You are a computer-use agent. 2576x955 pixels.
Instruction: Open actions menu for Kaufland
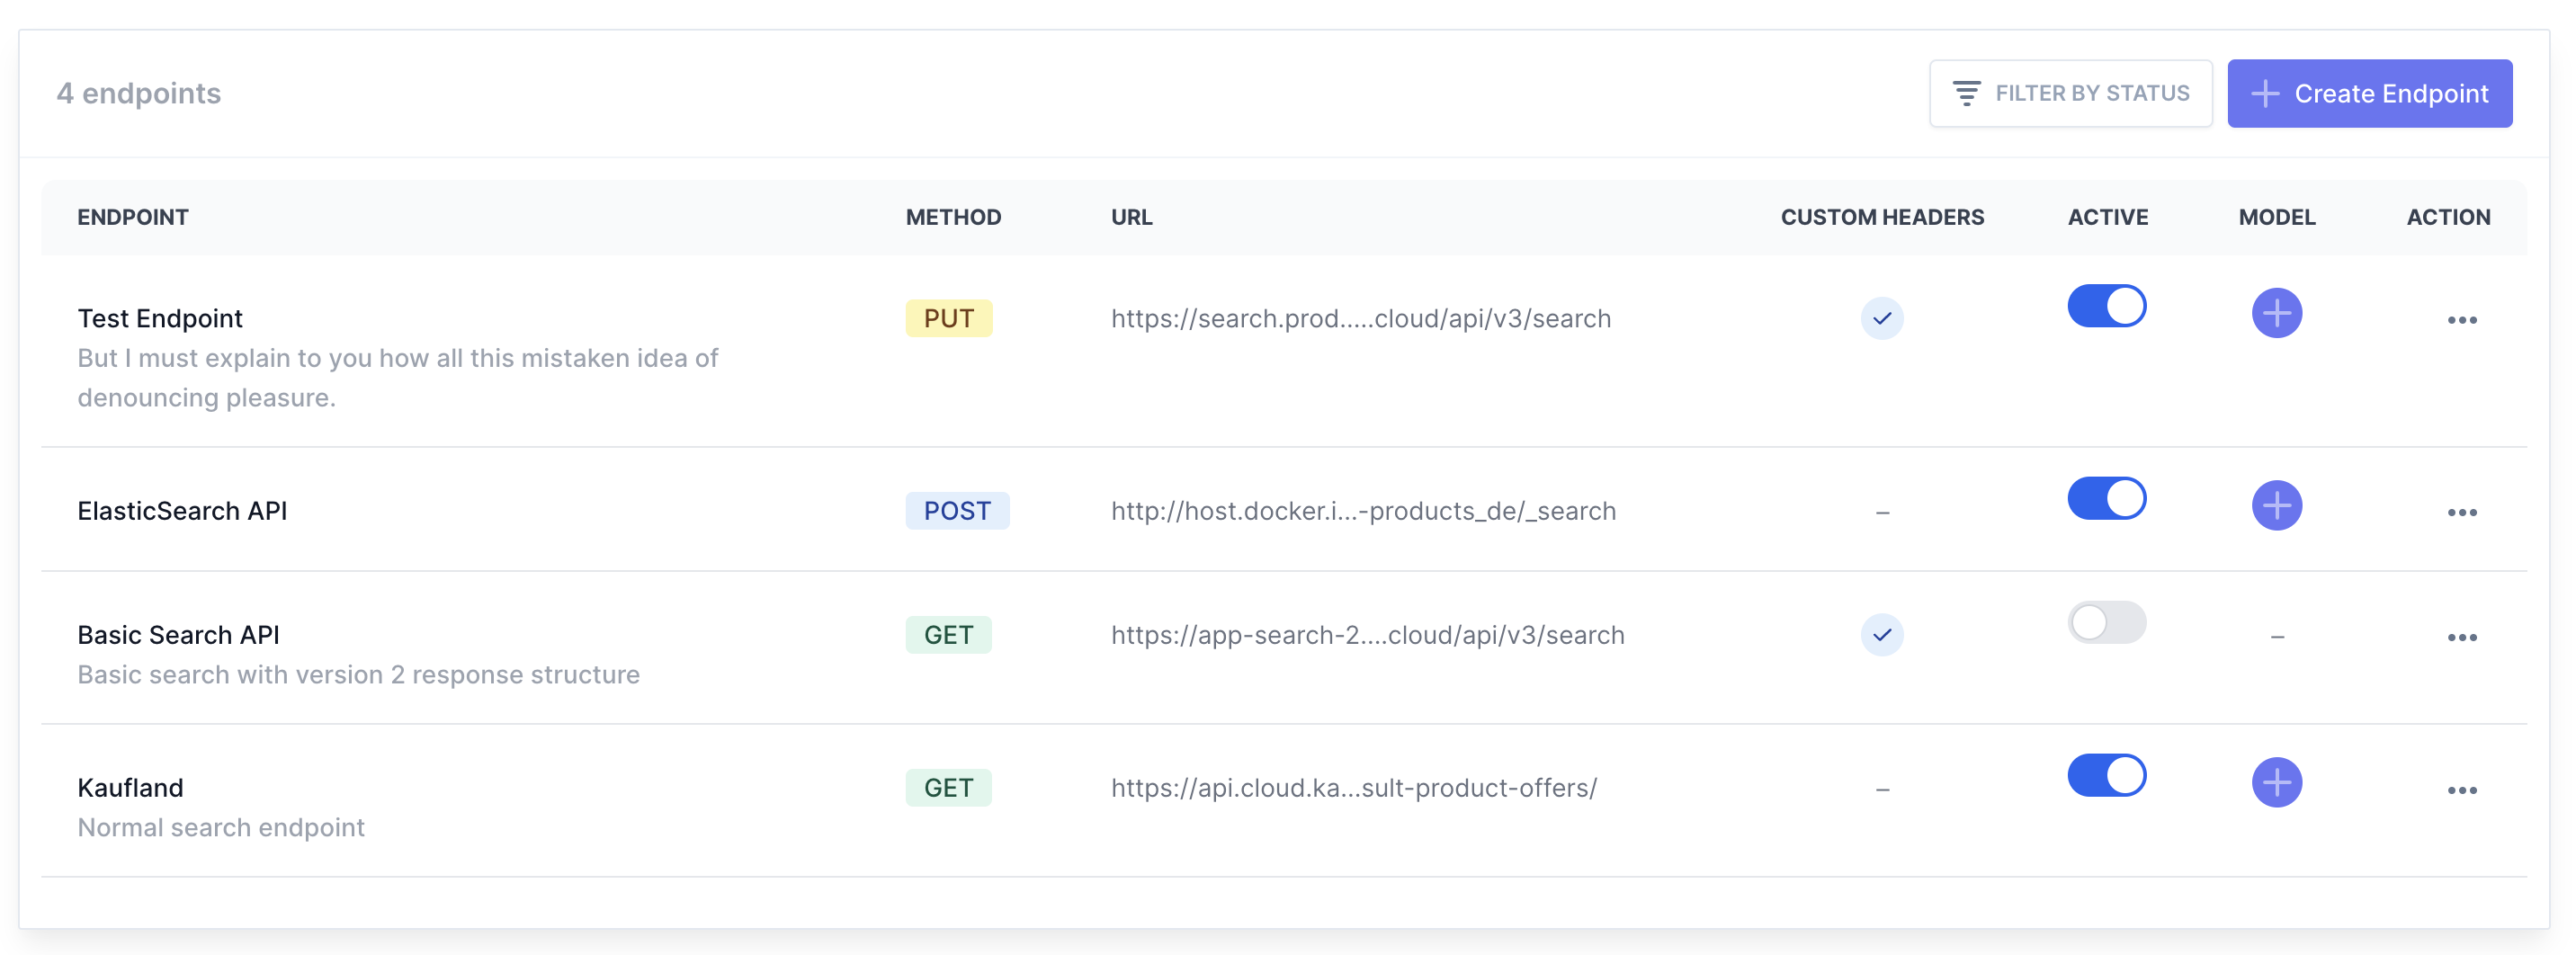(x=2461, y=791)
